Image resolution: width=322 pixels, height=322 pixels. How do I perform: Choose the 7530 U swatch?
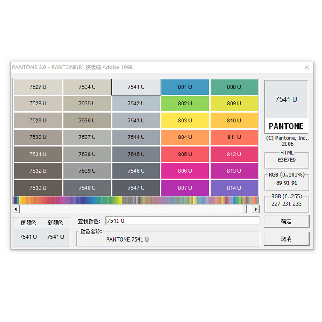[38, 137]
